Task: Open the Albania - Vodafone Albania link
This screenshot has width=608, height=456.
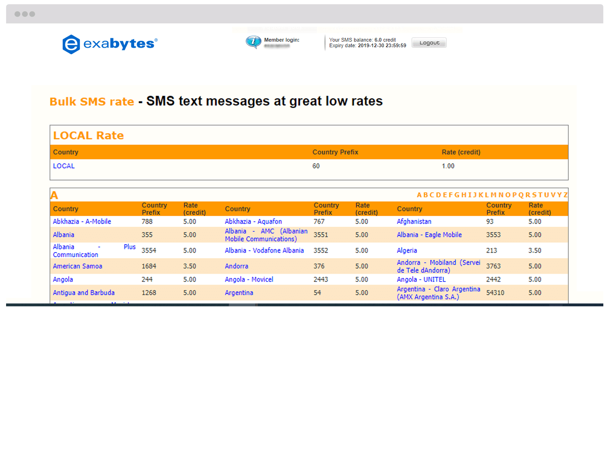Action: pos(264,250)
